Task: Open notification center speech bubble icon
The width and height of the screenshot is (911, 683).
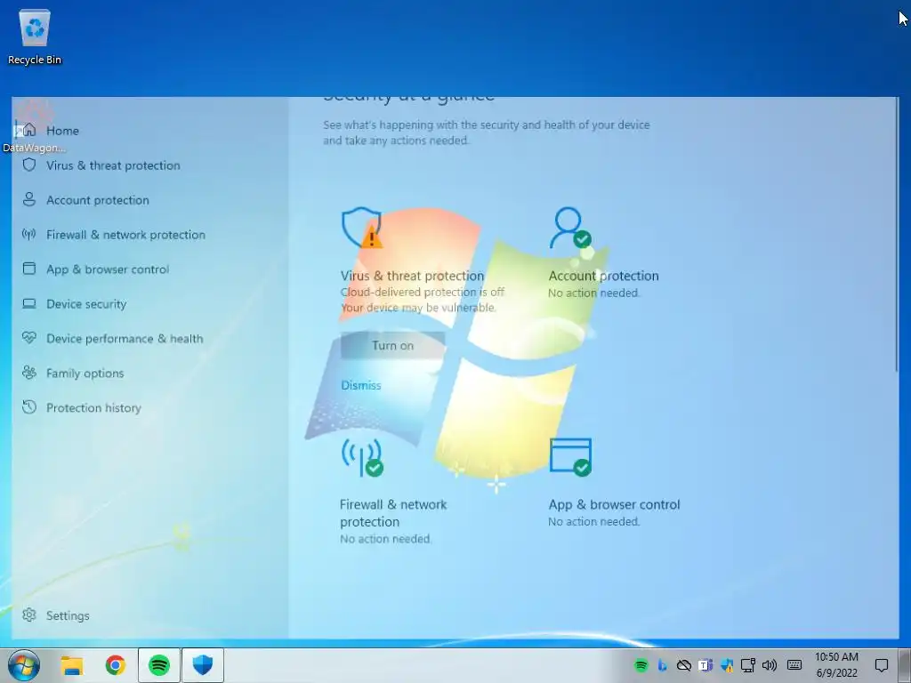Action: (x=882, y=665)
